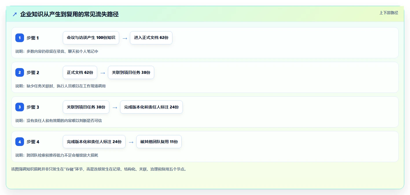
Task: Click the arrow icon beside the title
Action: [15, 14]
